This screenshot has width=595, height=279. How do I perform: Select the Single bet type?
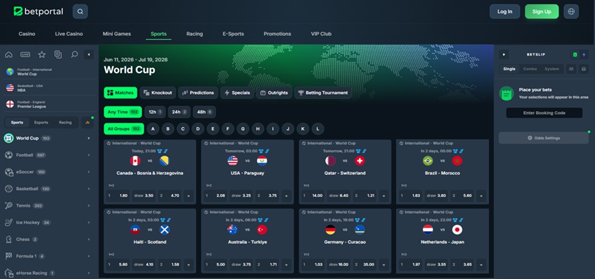click(x=509, y=69)
